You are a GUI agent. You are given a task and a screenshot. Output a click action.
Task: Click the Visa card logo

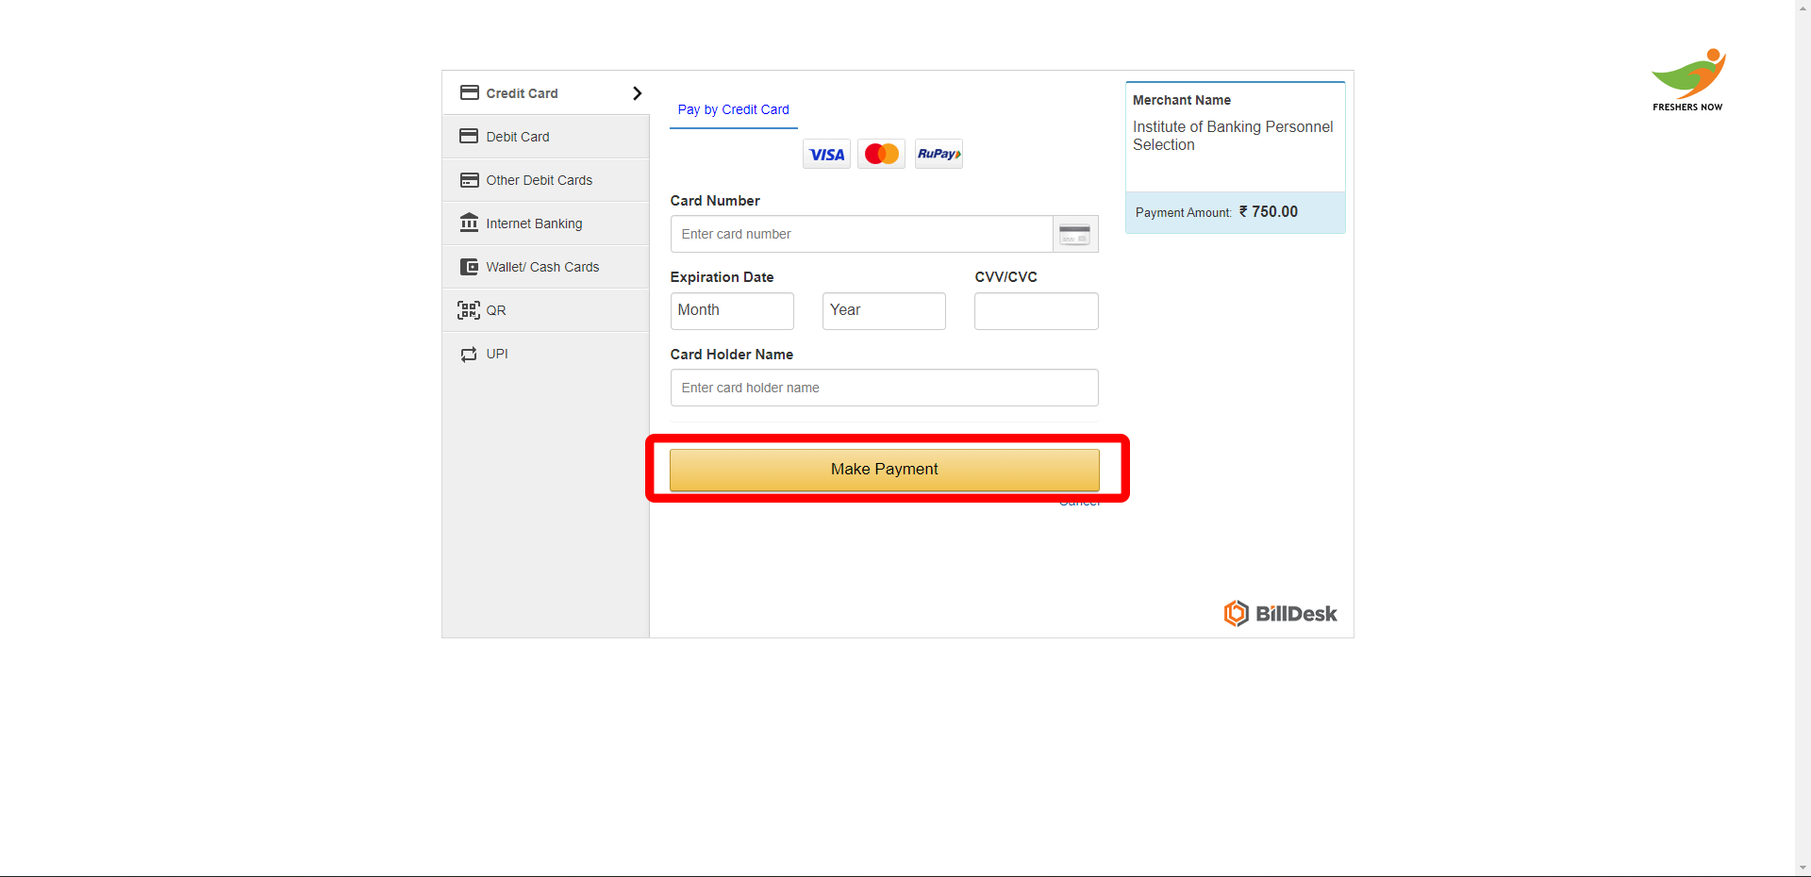(x=826, y=155)
